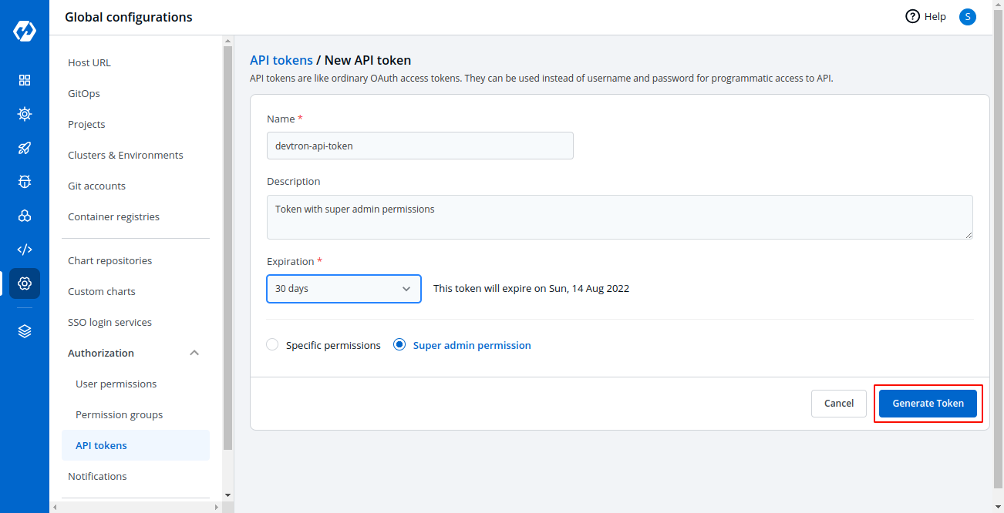Click the Help question mark icon
The height and width of the screenshot is (513, 1004).
tap(913, 16)
